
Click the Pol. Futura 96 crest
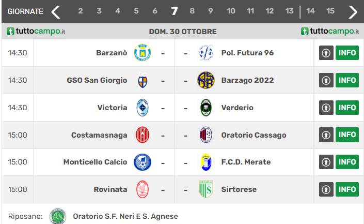206,53
